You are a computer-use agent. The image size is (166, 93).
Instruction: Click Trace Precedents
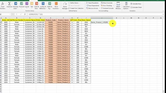(x=92, y=3)
